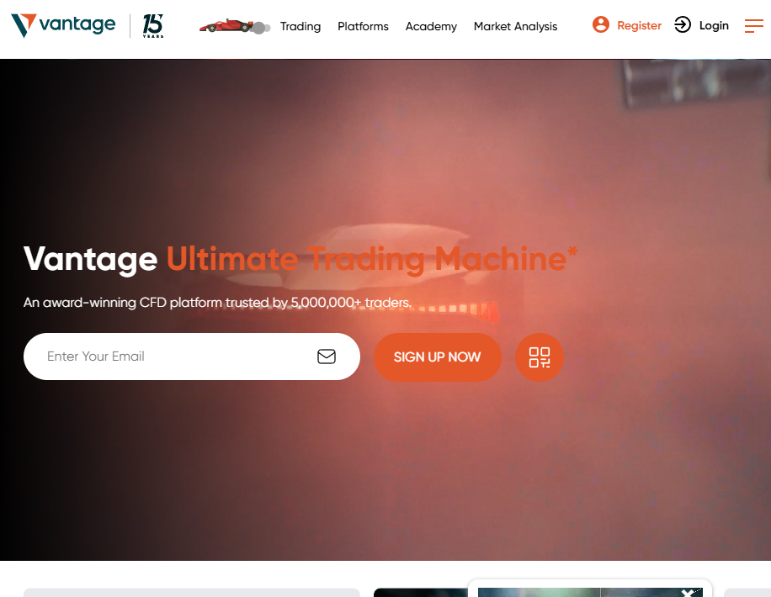Click the Login link

tap(714, 25)
